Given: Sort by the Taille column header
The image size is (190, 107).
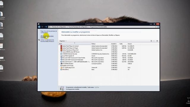Looking at the screenshot, I should coord(123,44).
